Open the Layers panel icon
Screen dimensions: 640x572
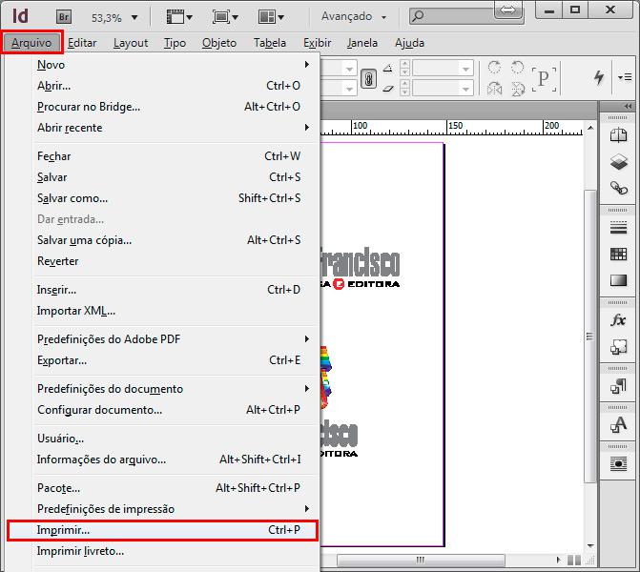point(618,162)
